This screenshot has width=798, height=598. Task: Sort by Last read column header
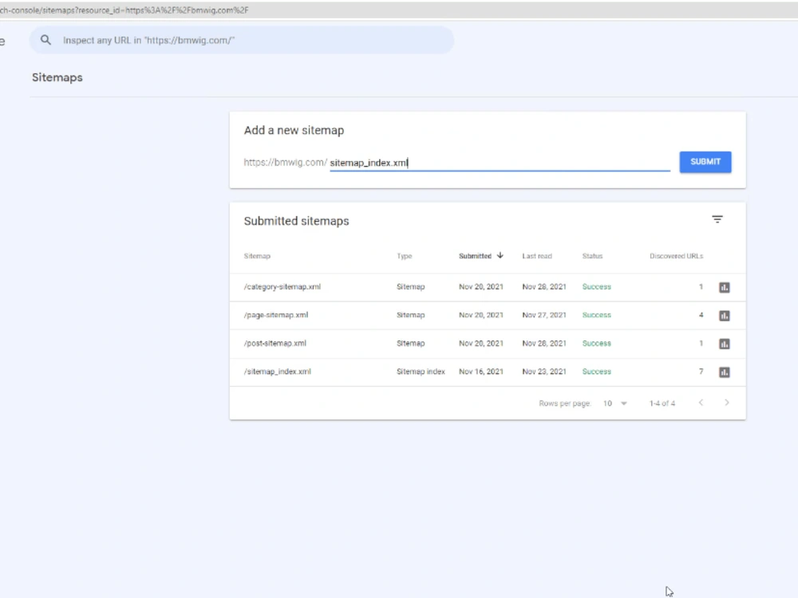tap(537, 256)
